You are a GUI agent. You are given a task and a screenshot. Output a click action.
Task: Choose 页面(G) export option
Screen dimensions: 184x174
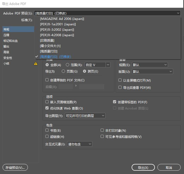click(63, 71)
